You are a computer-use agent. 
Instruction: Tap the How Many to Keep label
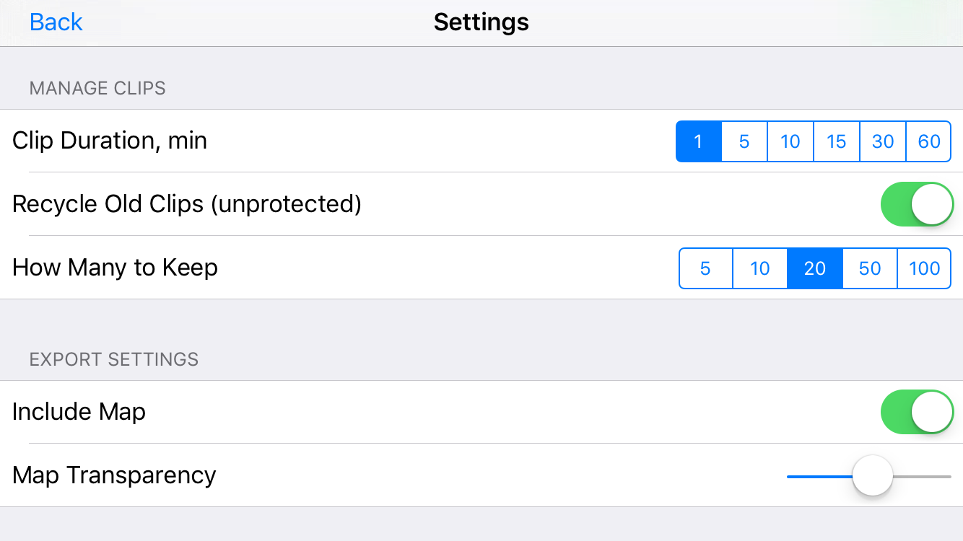click(x=116, y=268)
